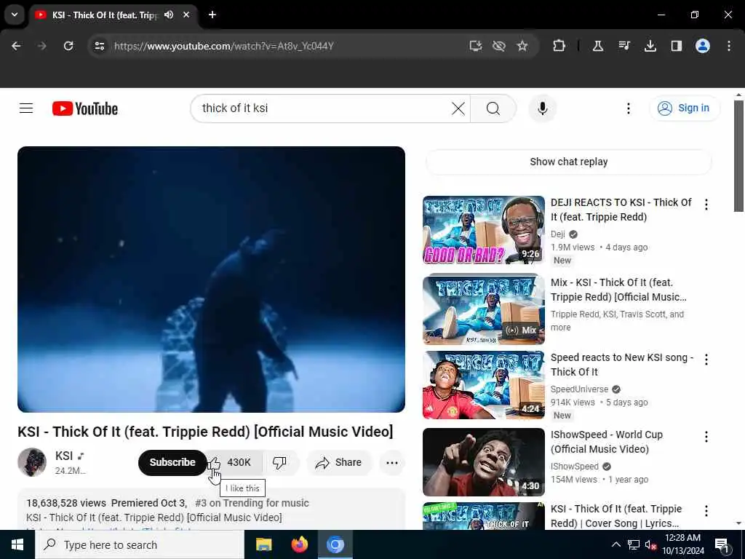Open Mix - KSI Thick Of It thumbnail
The width and height of the screenshot is (745, 559).
tap(484, 309)
